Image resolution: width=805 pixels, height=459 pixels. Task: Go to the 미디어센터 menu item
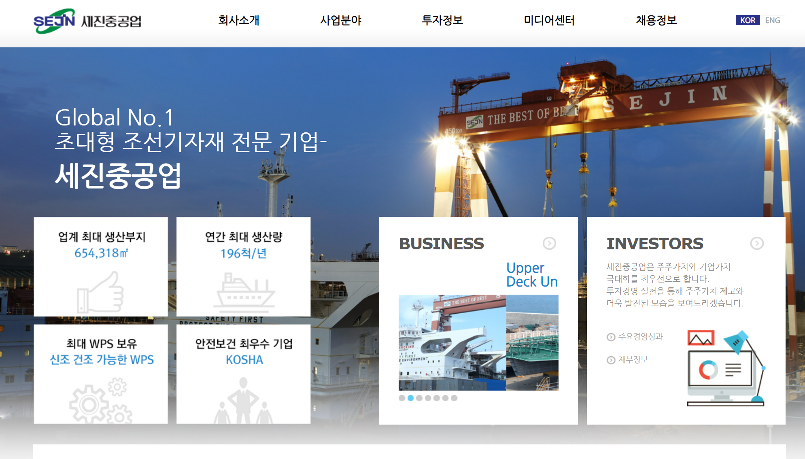[549, 20]
